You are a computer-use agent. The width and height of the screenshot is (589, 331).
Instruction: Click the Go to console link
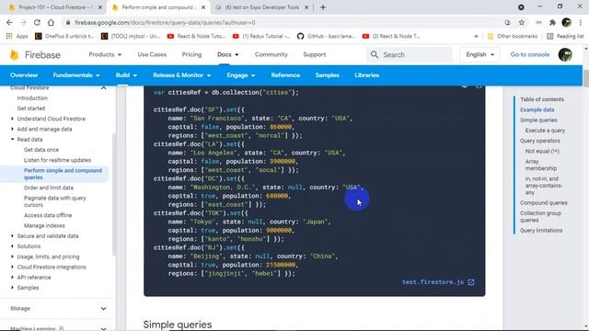(530, 54)
